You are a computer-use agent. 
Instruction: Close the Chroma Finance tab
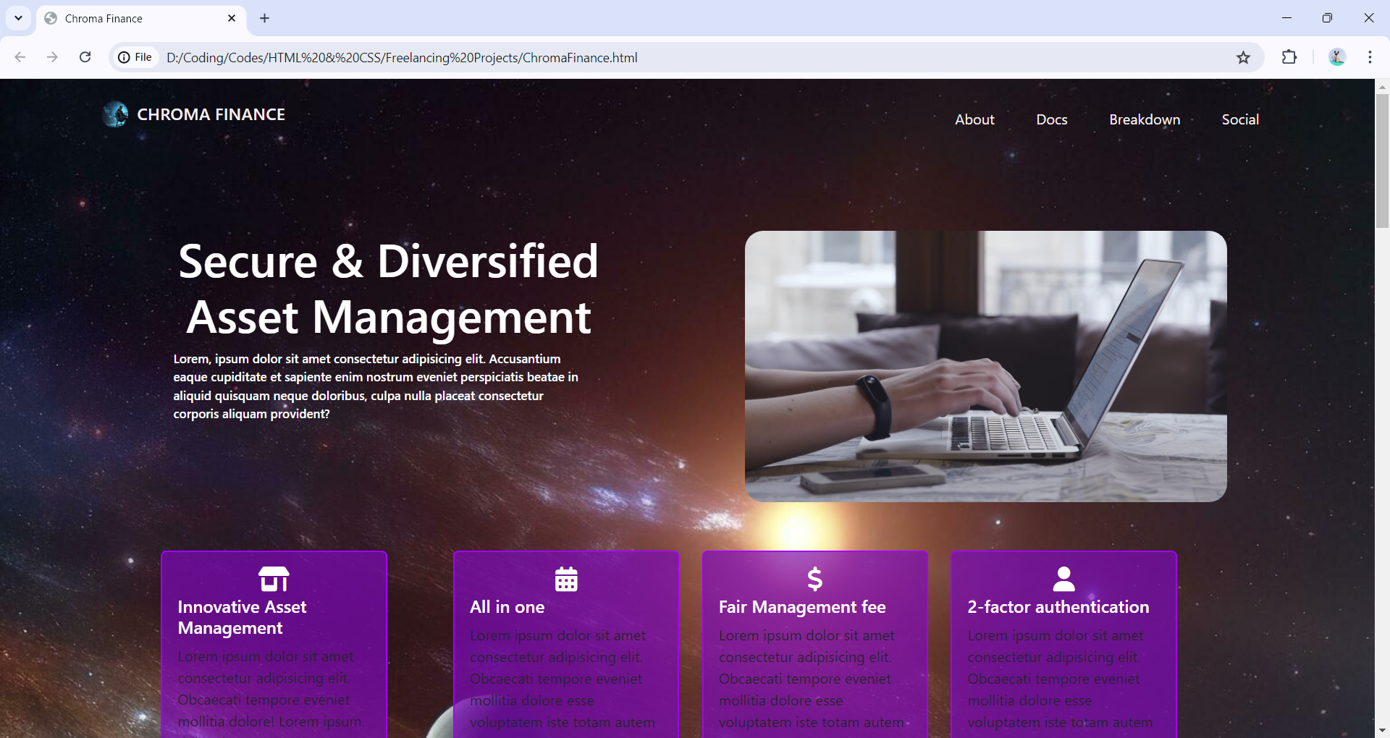232,18
